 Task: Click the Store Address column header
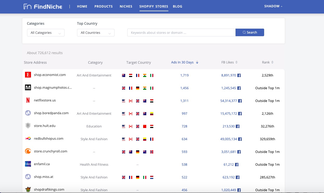pos(35,62)
